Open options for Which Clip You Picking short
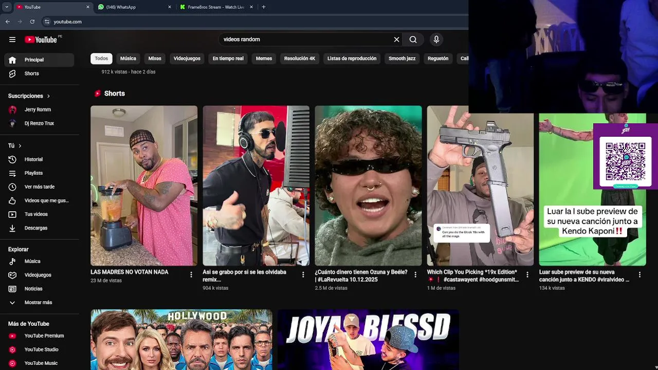Screen dimensions: 658x370 coord(527,275)
